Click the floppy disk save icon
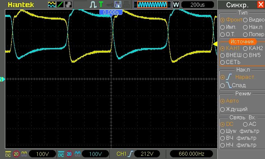265x159 pixels. [x=118, y=5]
